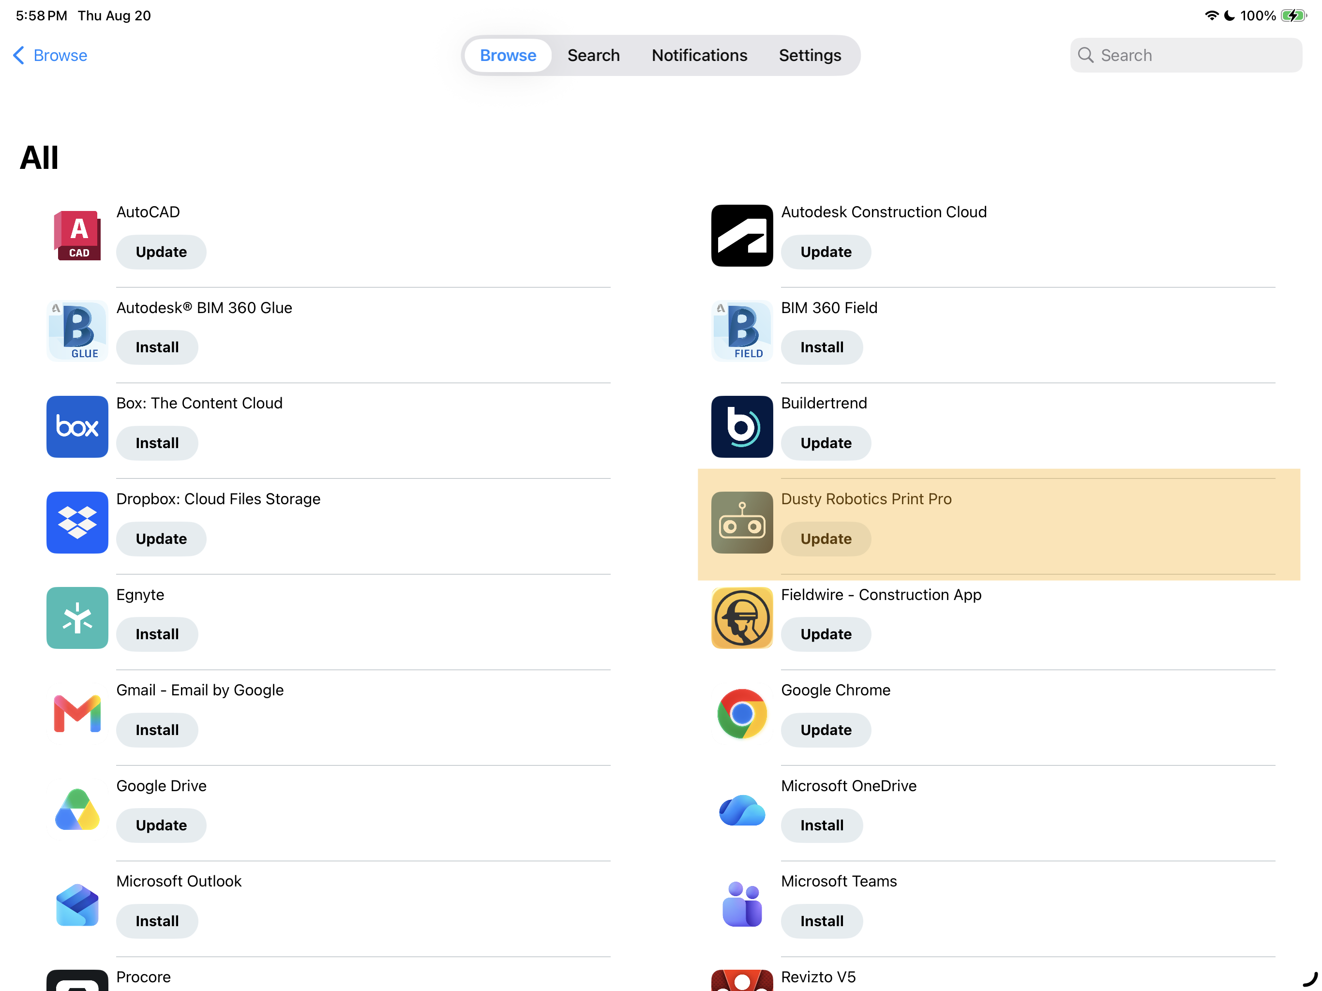The image size is (1322, 991).
Task: Select the 'Procore' app name
Action: (143, 977)
